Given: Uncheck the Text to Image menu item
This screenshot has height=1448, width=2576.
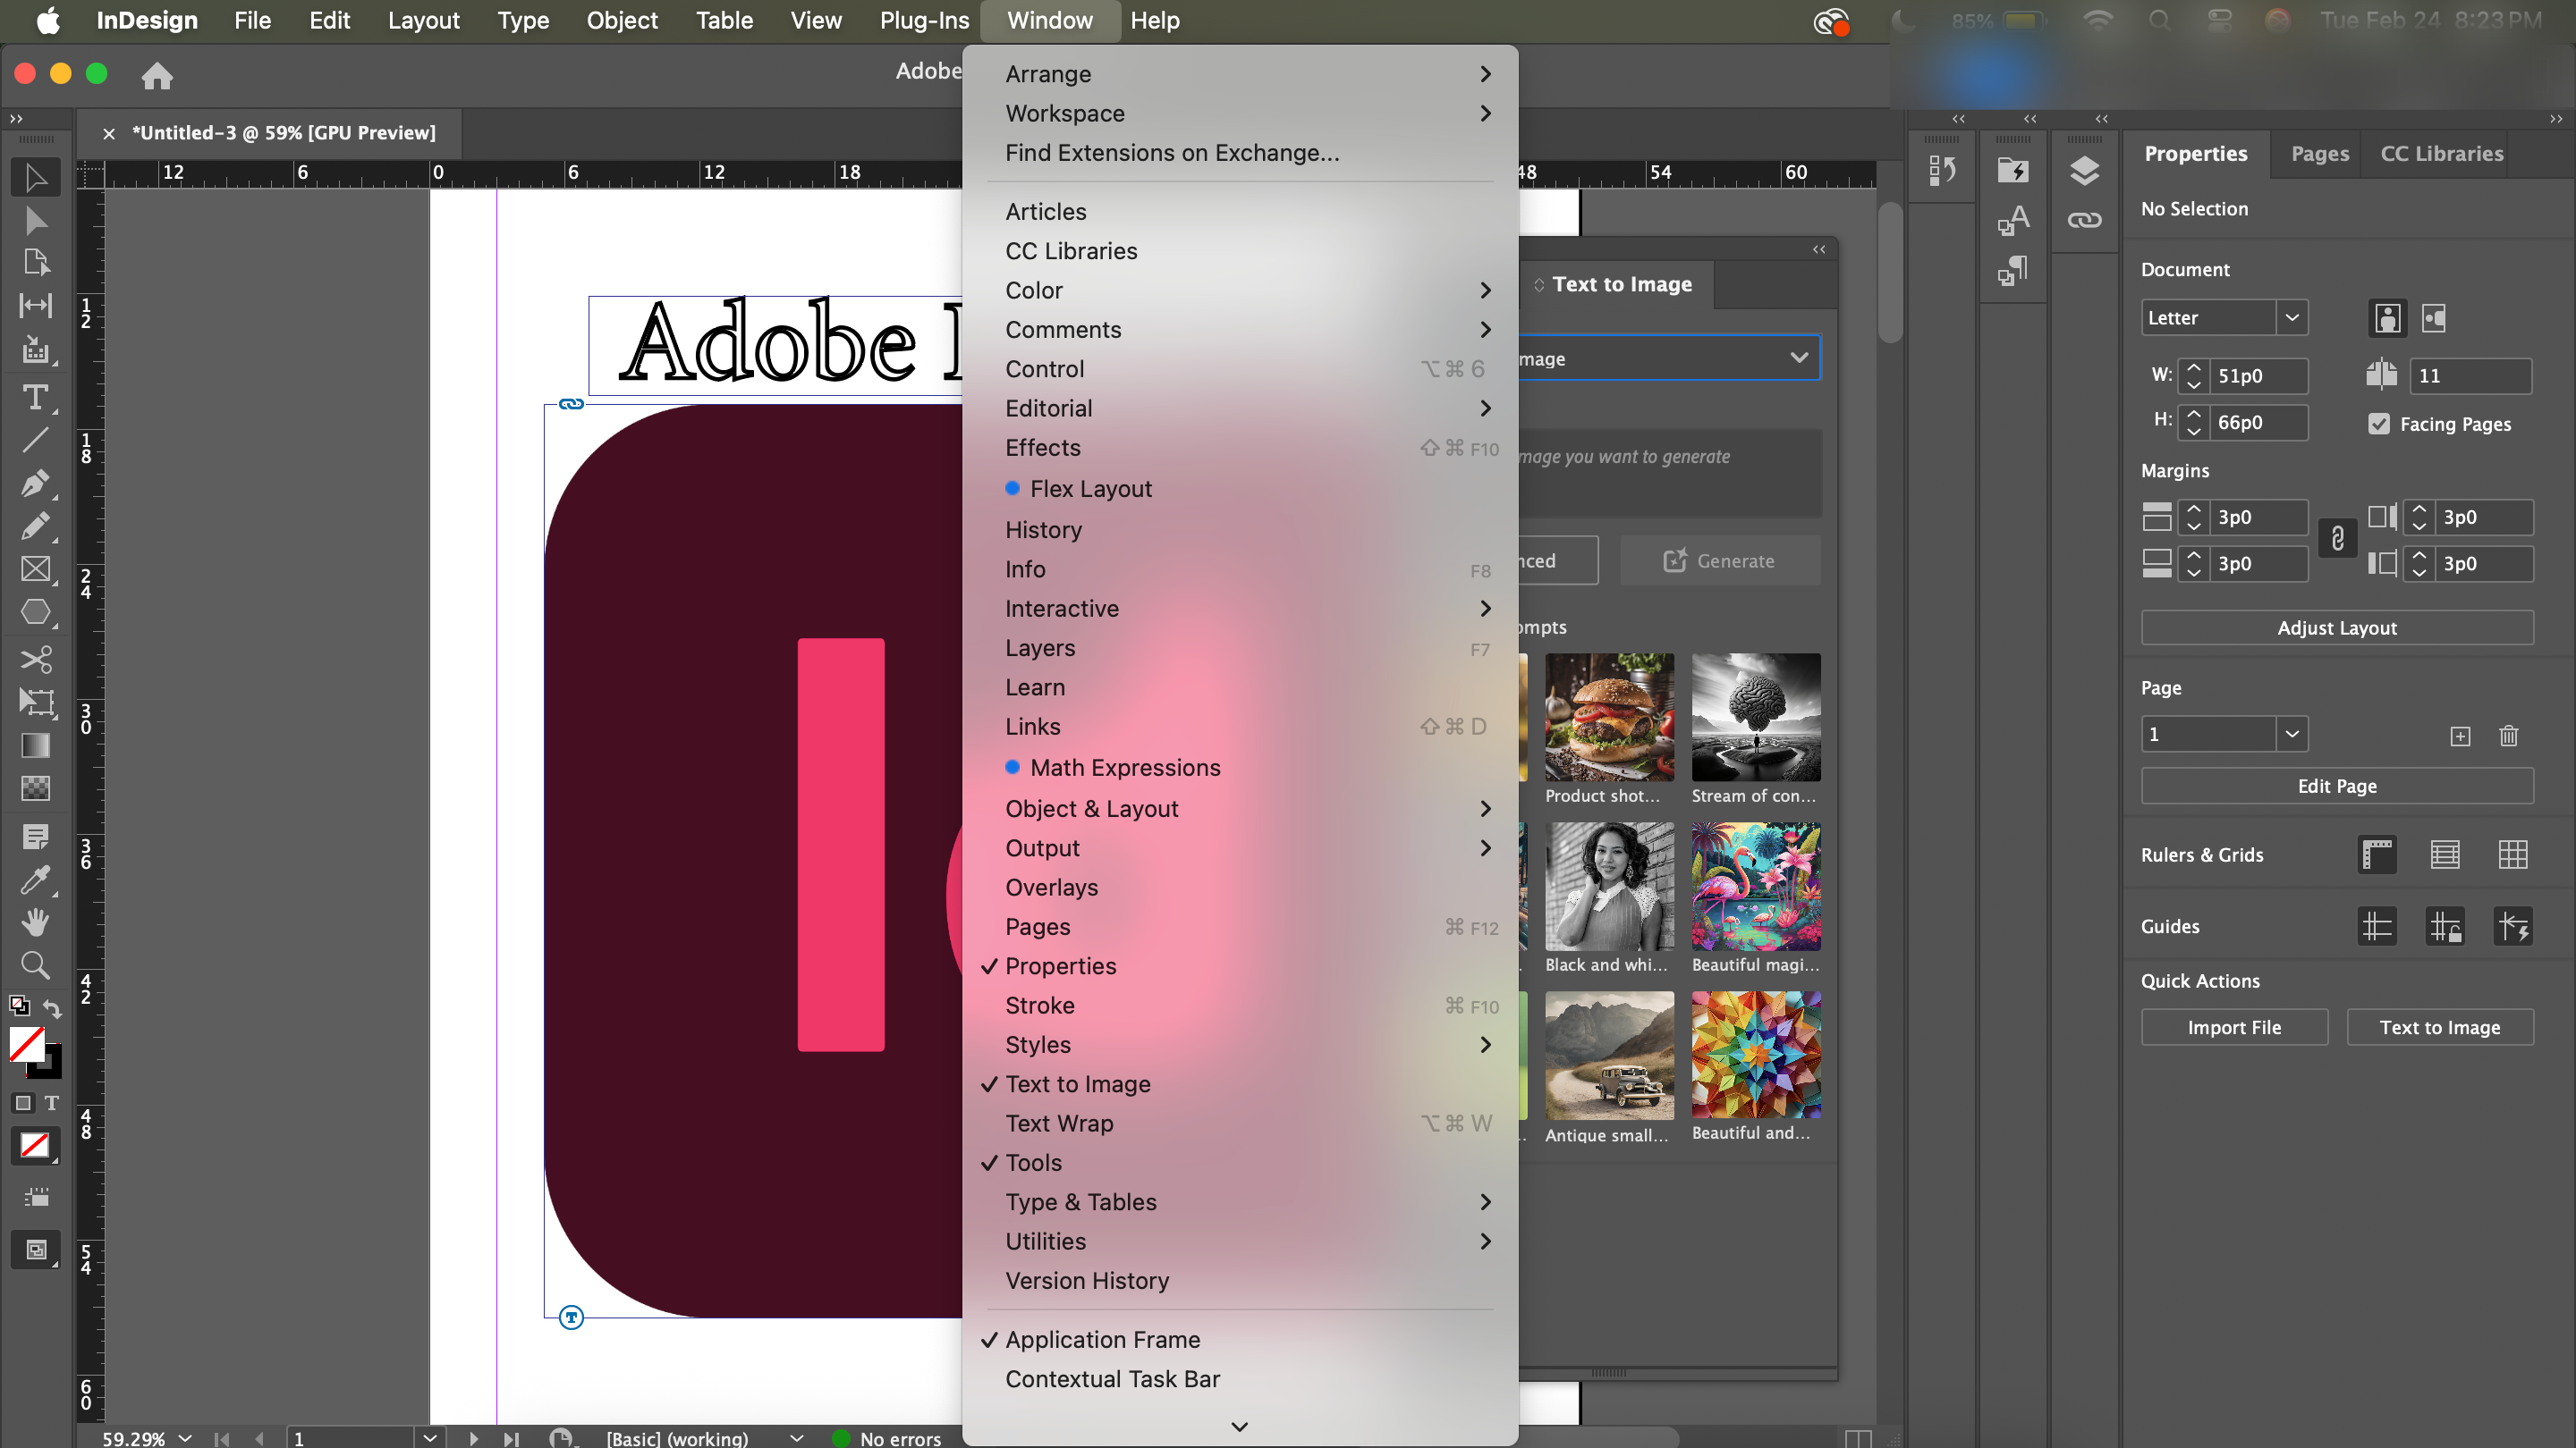Looking at the screenshot, I should (1077, 1083).
